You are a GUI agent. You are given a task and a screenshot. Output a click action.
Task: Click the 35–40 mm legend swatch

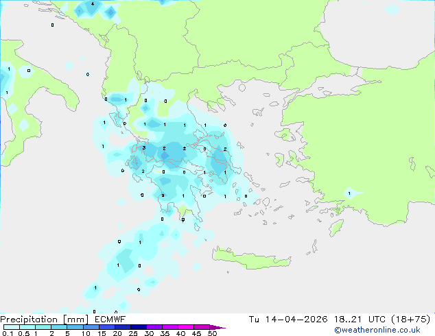point(169,327)
